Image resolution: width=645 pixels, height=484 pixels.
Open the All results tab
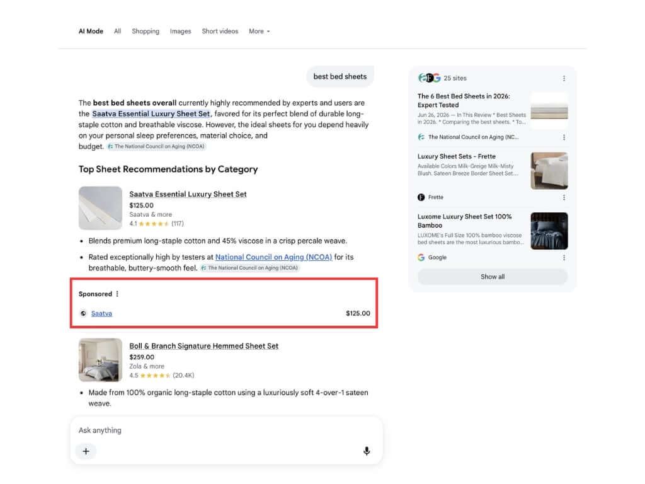(x=118, y=32)
